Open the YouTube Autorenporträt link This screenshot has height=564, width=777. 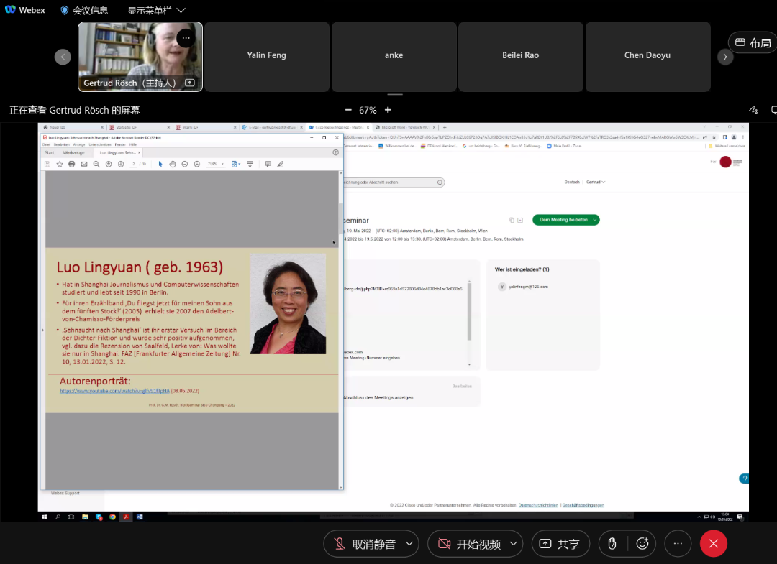[x=114, y=390]
